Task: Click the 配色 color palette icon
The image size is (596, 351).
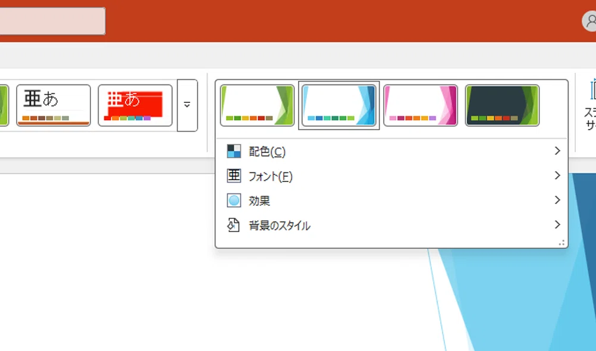Action: 234,151
